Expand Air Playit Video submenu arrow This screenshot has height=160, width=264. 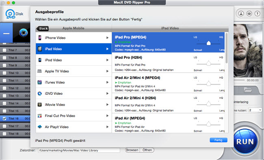[107, 127]
